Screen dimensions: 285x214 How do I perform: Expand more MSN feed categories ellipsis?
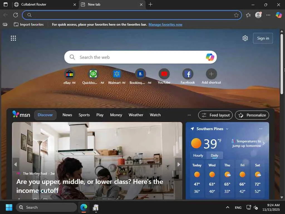(189, 115)
